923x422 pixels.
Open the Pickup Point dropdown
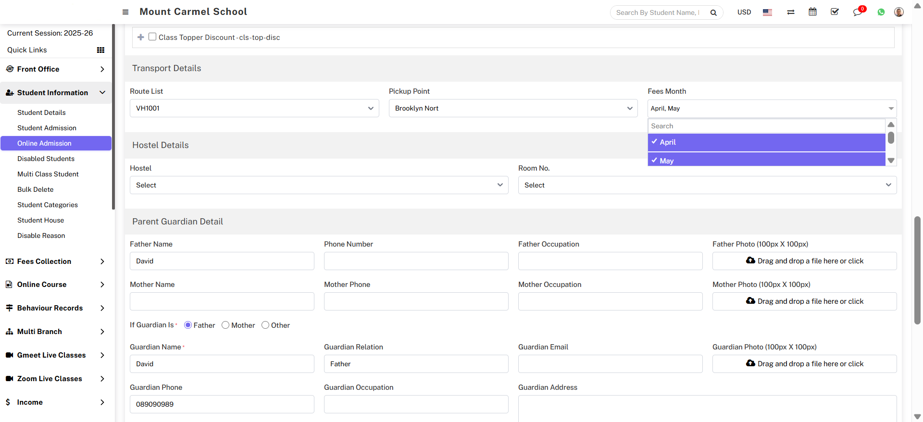click(x=513, y=108)
